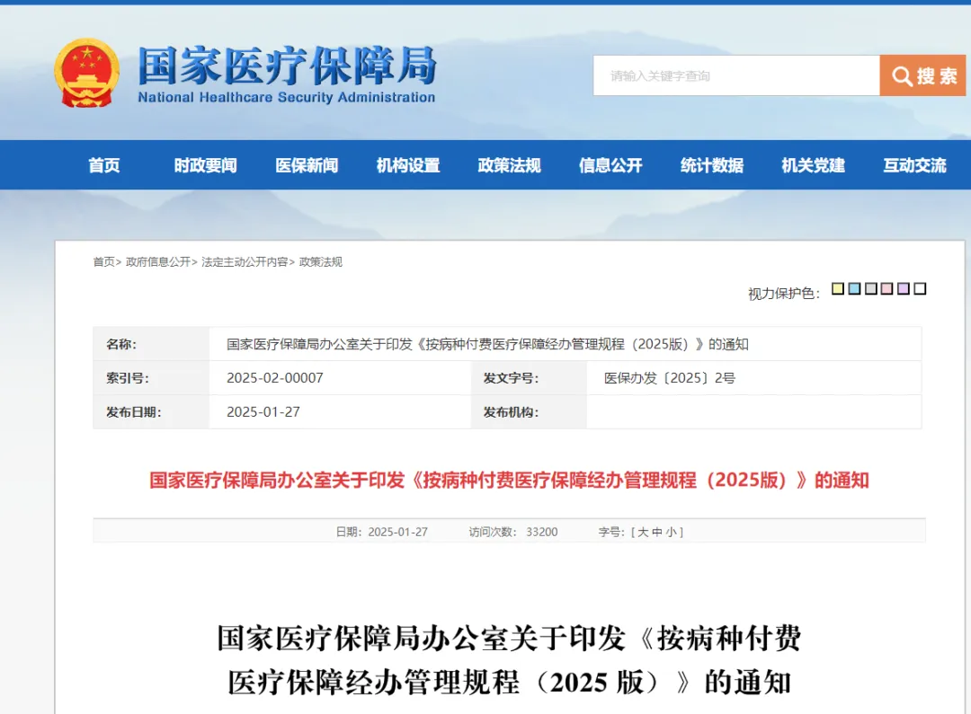
Task: Open 互动交流 navigation item
Action: click(x=914, y=165)
